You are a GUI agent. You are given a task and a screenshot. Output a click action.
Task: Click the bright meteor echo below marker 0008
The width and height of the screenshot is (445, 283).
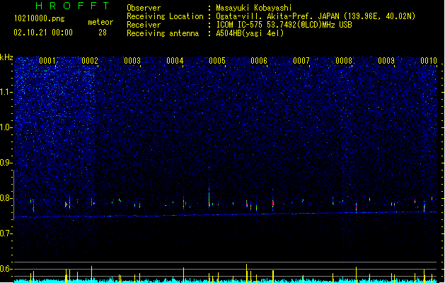tap(356, 207)
